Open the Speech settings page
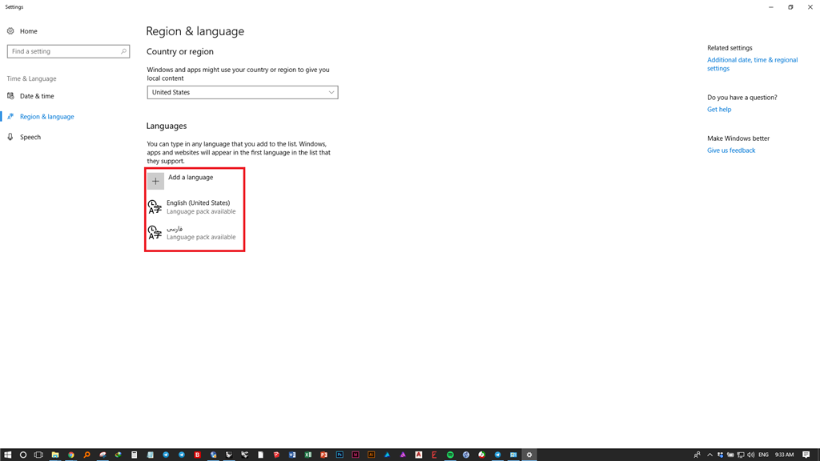 30,137
